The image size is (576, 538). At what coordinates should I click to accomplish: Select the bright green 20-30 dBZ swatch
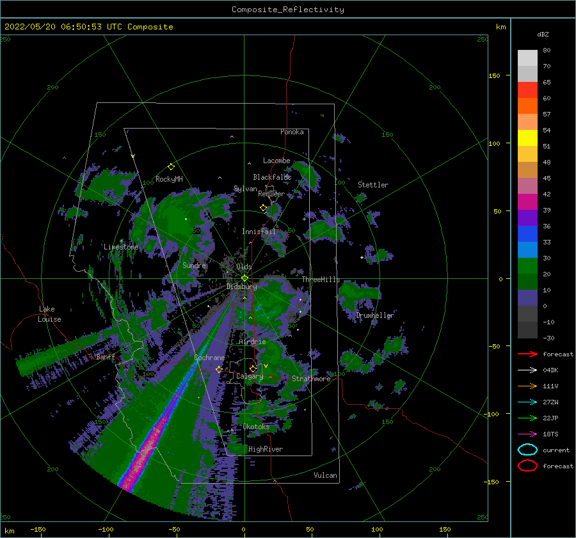tap(527, 265)
